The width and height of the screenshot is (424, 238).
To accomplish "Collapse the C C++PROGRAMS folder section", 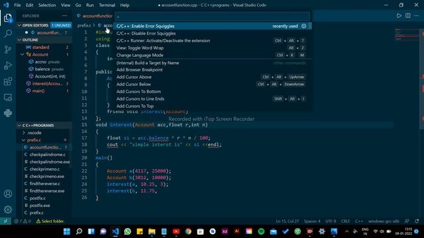I will tap(19, 125).
